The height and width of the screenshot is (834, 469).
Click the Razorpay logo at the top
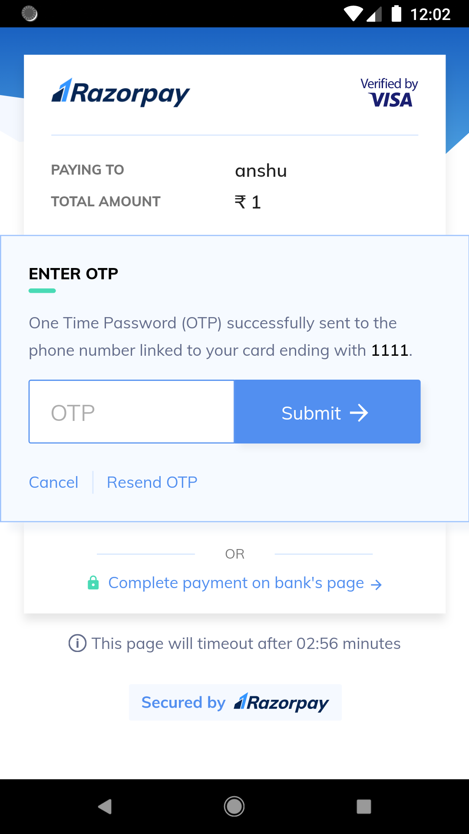pyautogui.click(x=120, y=92)
